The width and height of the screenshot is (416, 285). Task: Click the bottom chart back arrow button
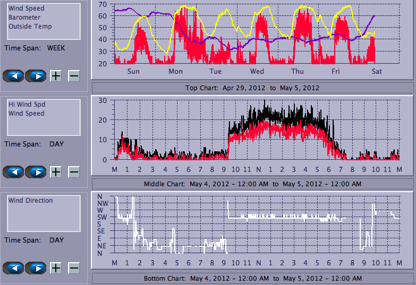tap(13, 268)
